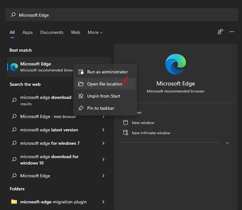This screenshot has width=242, height=210.
Task: Expand the More filter dropdown
Action: pos(95,32)
